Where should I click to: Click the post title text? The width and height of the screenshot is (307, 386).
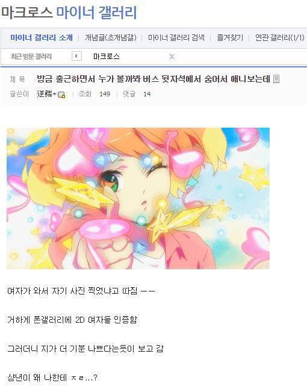click(153, 79)
